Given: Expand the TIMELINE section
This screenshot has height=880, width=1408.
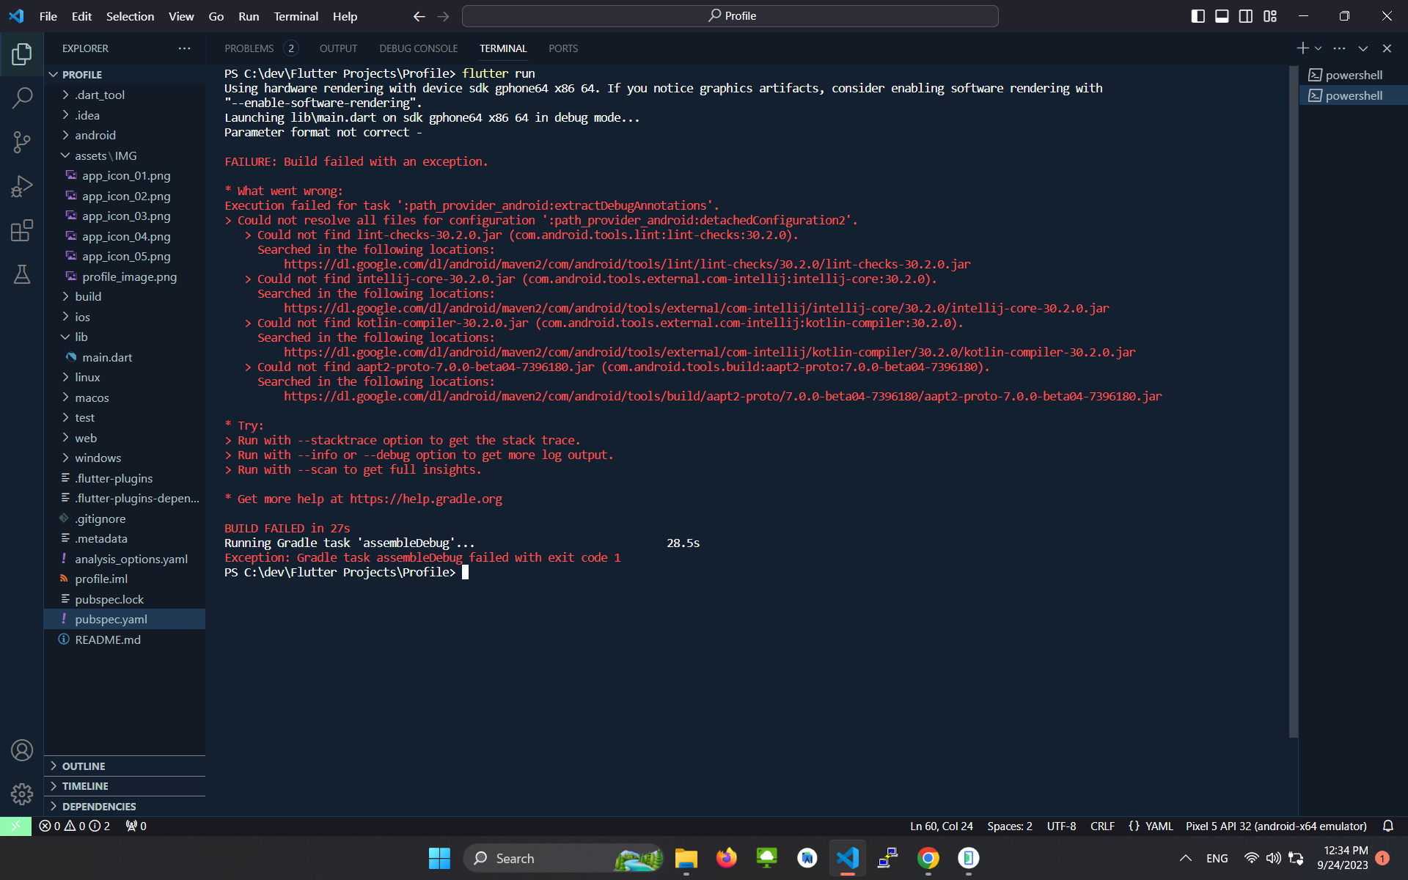Looking at the screenshot, I should tap(125, 786).
